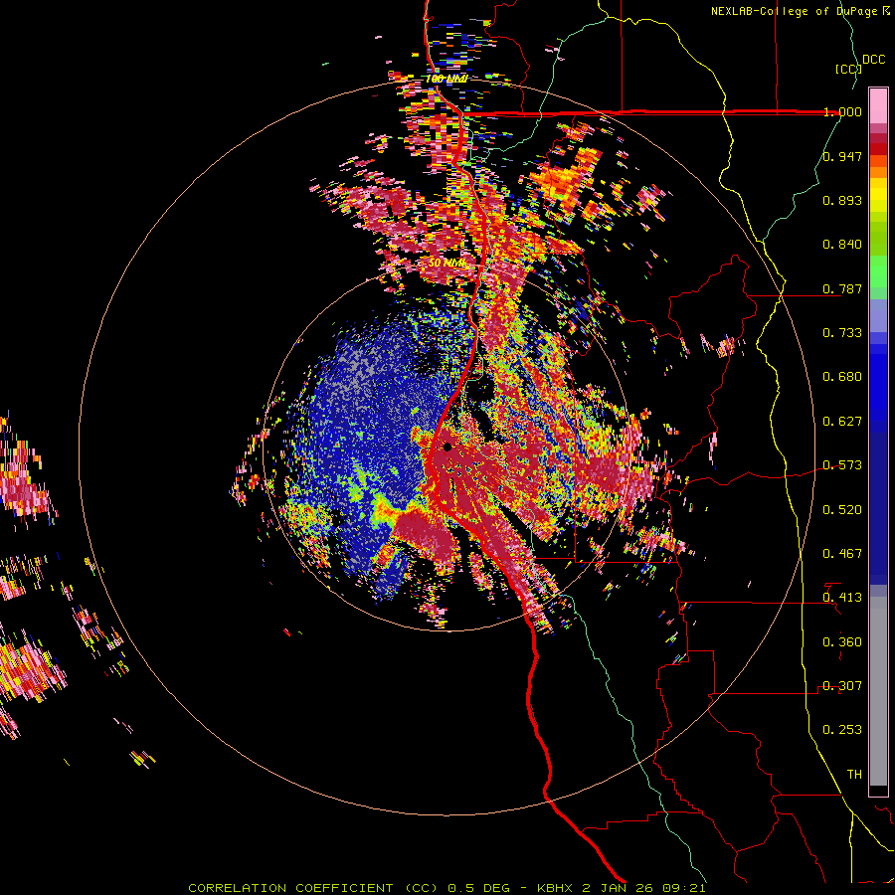The width and height of the screenshot is (895, 895).
Task: Click the 50 NMI range ring label
Action: tap(447, 264)
